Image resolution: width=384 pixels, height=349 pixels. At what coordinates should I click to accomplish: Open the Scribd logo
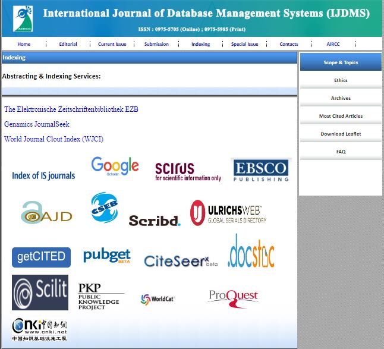(x=155, y=221)
